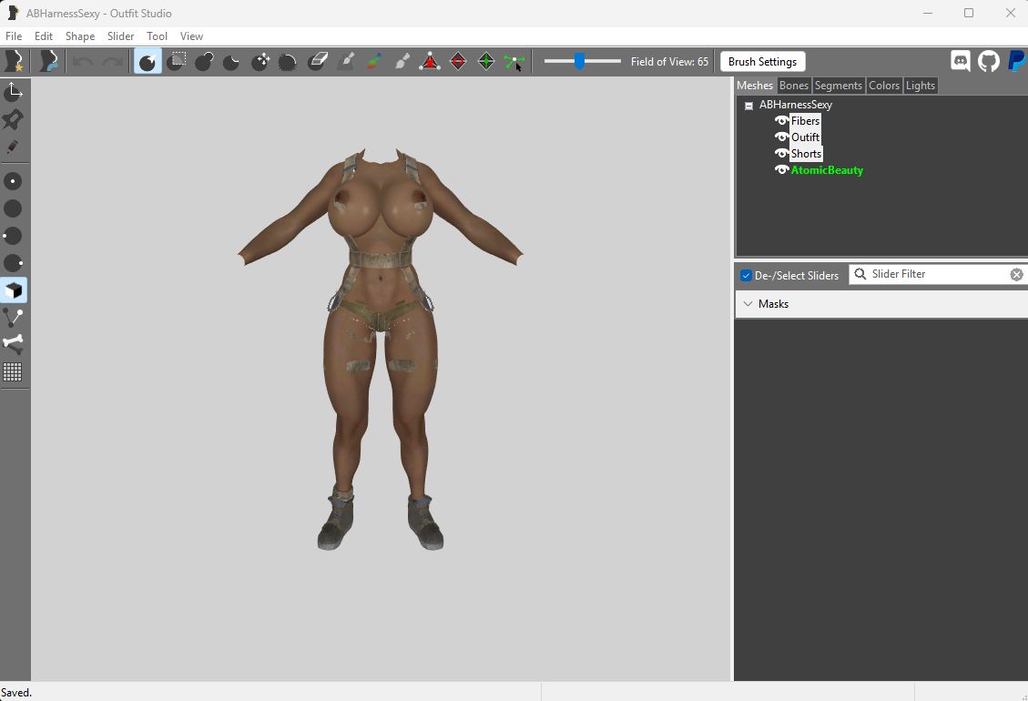Open the GitHub link icon
1028x701 pixels.
pos(989,61)
